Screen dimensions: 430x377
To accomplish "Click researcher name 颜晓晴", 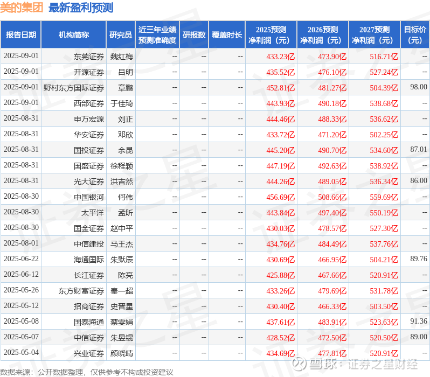I will [121, 354].
